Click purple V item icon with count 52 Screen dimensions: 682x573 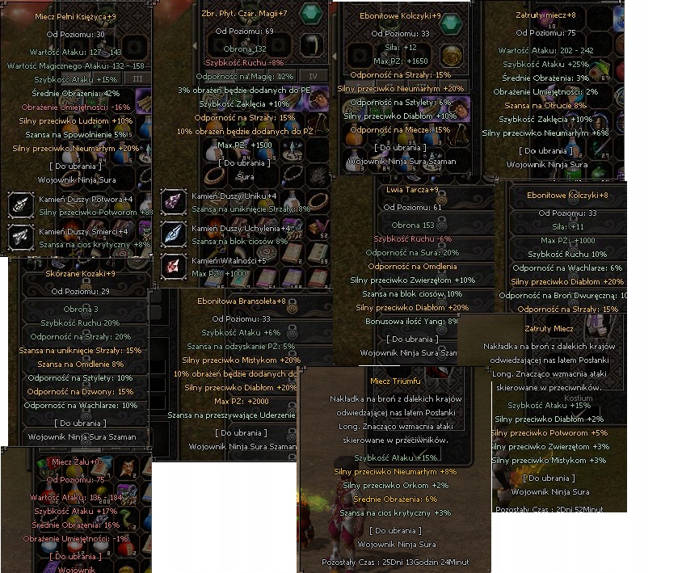coord(318,228)
